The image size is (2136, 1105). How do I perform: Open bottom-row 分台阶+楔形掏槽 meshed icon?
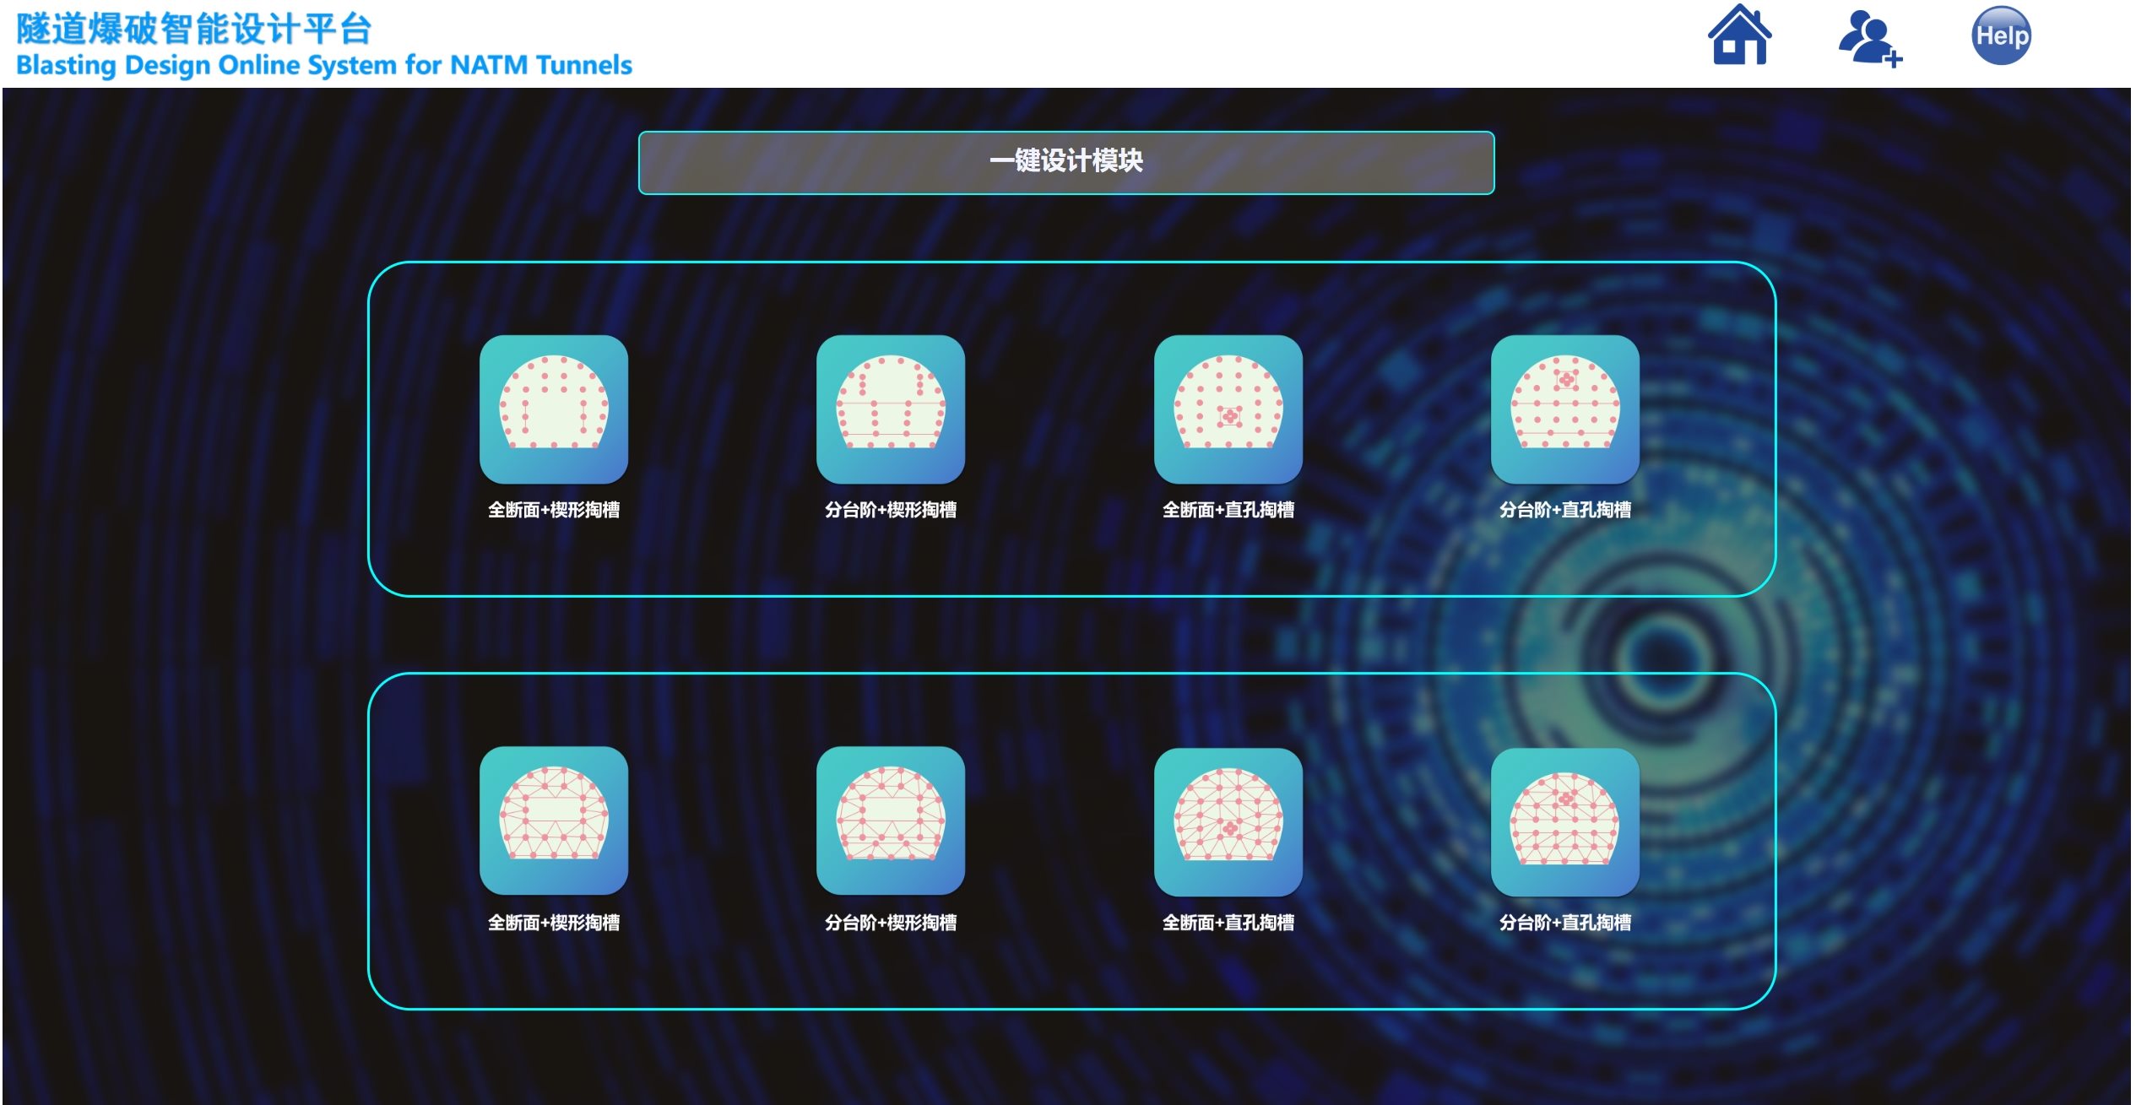pos(891,821)
